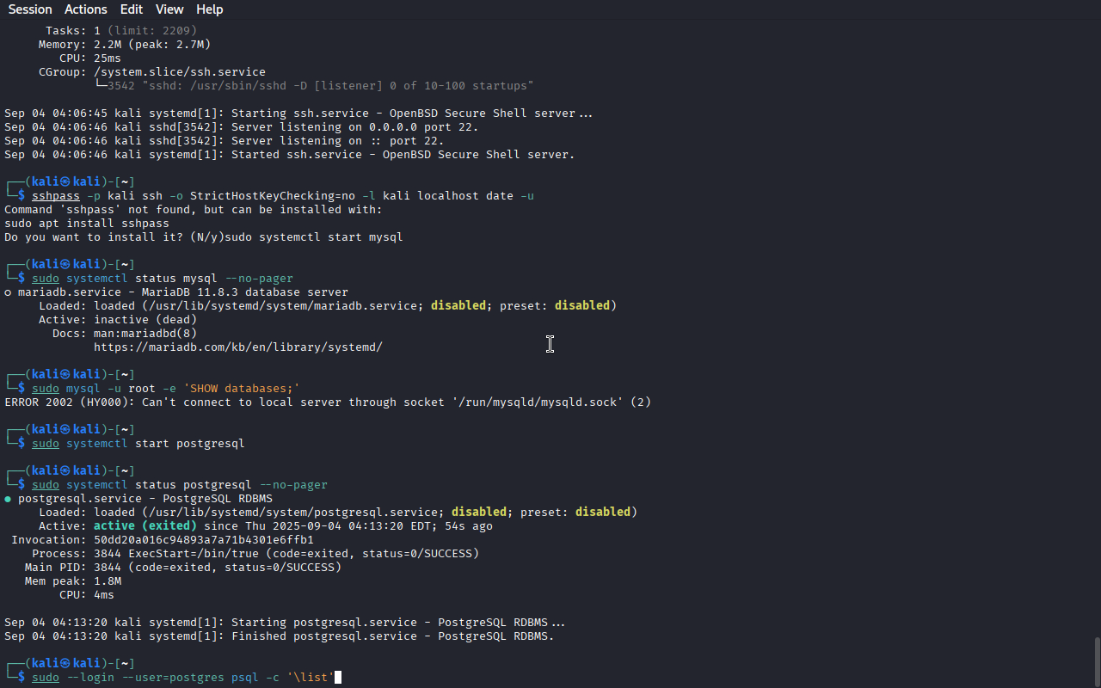Click 'Do you want to install it? (N/y)' prompt line
The width and height of the screenshot is (1101, 688).
click(x=204, y=237)
